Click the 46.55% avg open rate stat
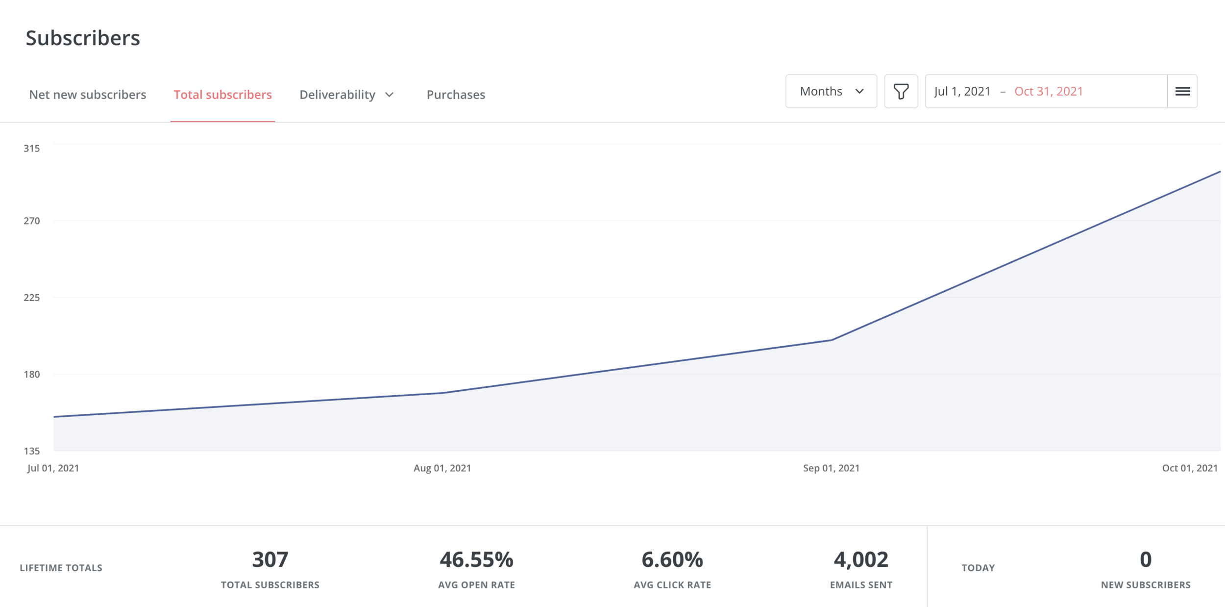This screenshot has width=1225, height=607. coord(476,559)
